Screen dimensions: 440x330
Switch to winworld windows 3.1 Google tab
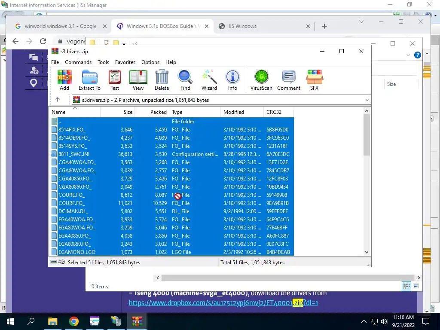(x=60, y=26)
